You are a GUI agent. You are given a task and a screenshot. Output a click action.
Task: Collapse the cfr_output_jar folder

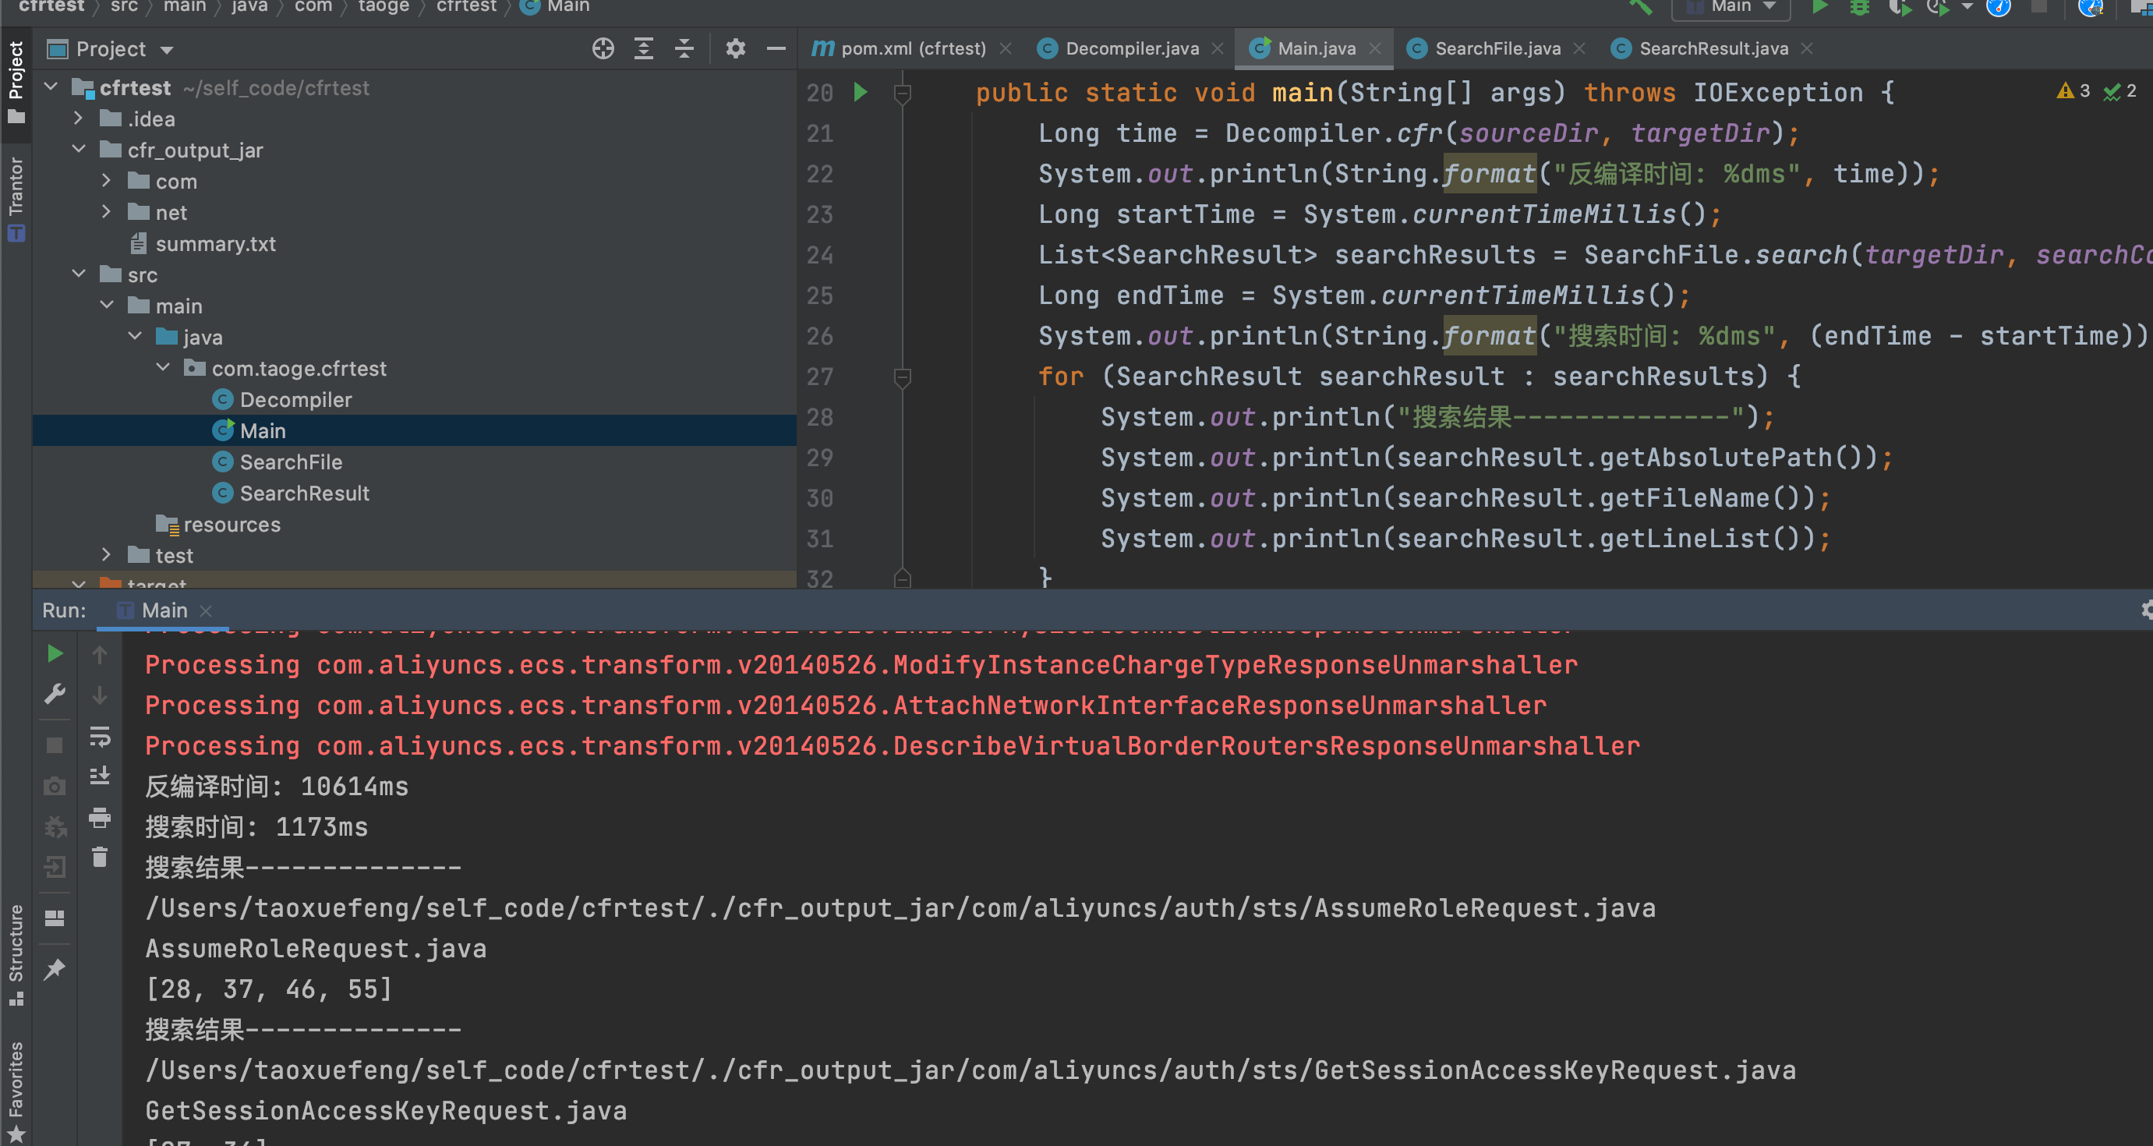(79, 149)
